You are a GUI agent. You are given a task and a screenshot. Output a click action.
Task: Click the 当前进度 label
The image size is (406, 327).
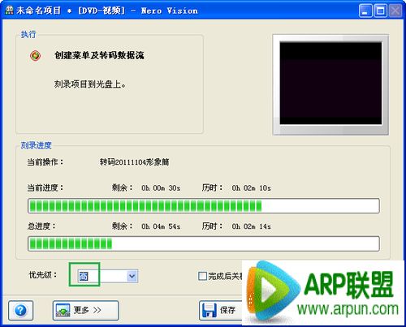click(45, 187)
